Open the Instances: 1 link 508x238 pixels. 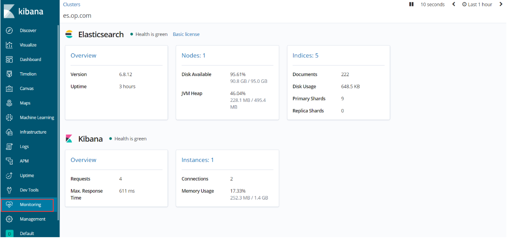(198, 160)
